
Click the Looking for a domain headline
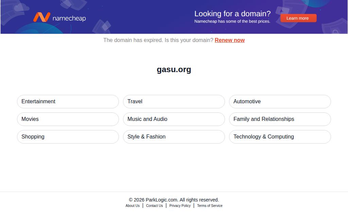232,14
